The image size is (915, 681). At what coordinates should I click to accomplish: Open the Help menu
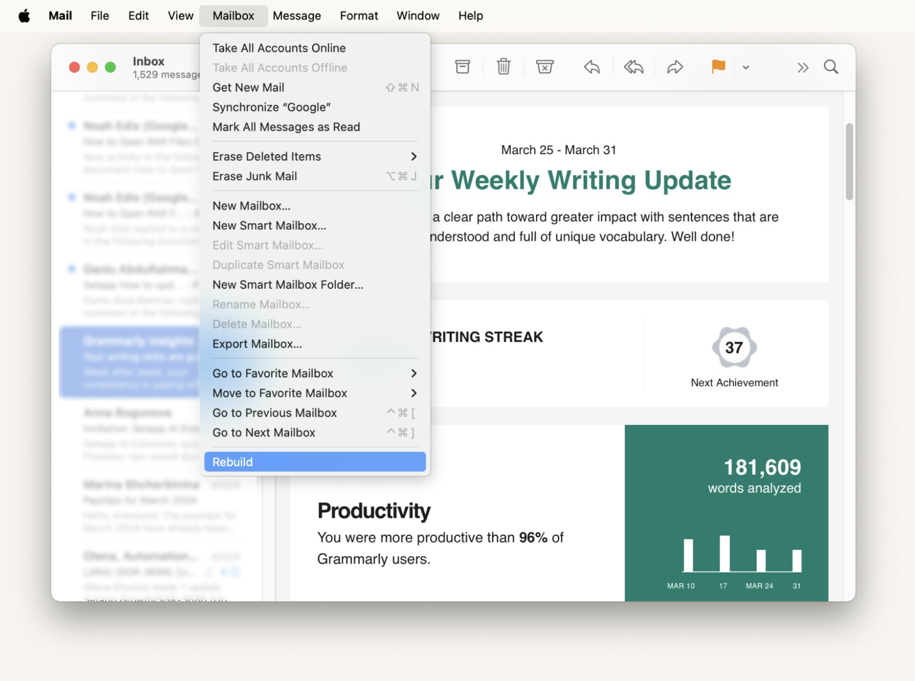point(471,16)
